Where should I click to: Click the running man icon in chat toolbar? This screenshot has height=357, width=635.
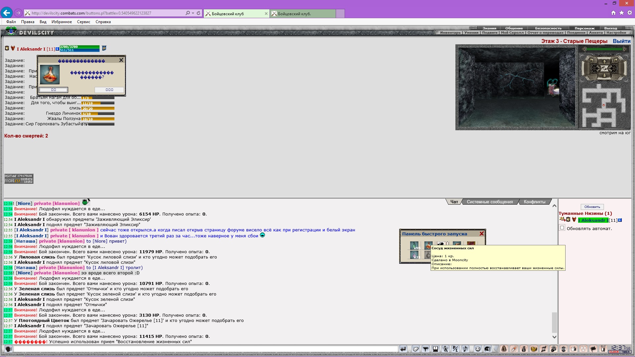445,349
